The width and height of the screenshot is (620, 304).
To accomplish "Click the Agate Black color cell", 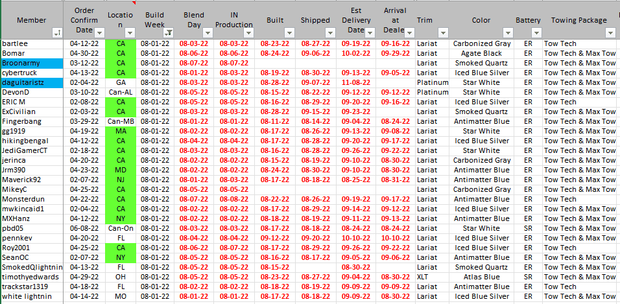I will [x=481, y=53].
